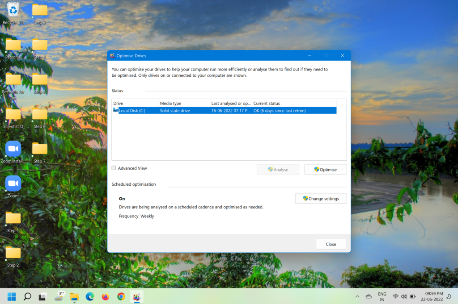Open the Windows Start menu

pyautogui.click(x=12, y=297)
